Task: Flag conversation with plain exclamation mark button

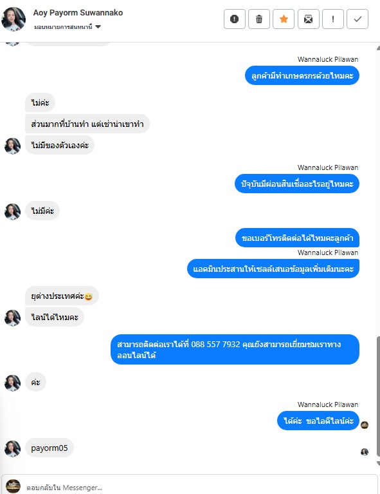Action: (x=333, y=19)
